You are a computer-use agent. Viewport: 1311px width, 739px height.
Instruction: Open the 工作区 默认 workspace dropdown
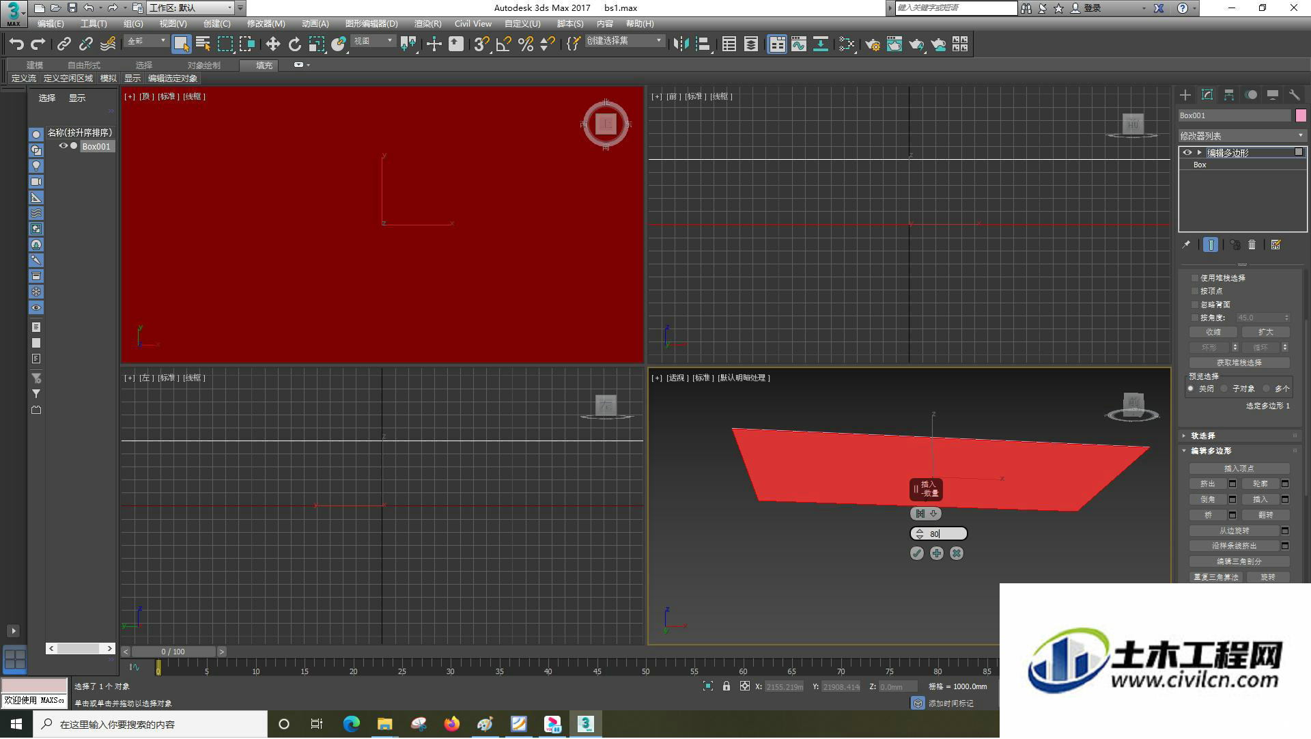tap(191, 8)
